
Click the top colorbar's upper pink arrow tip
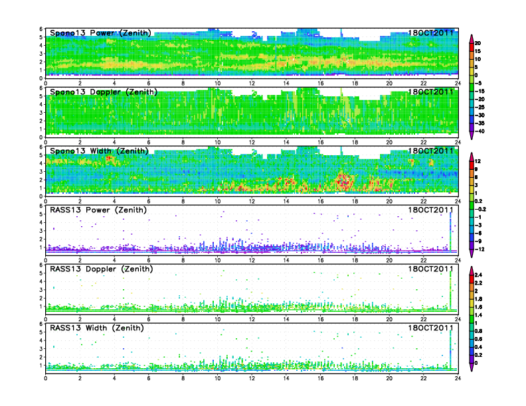(472, 38)
